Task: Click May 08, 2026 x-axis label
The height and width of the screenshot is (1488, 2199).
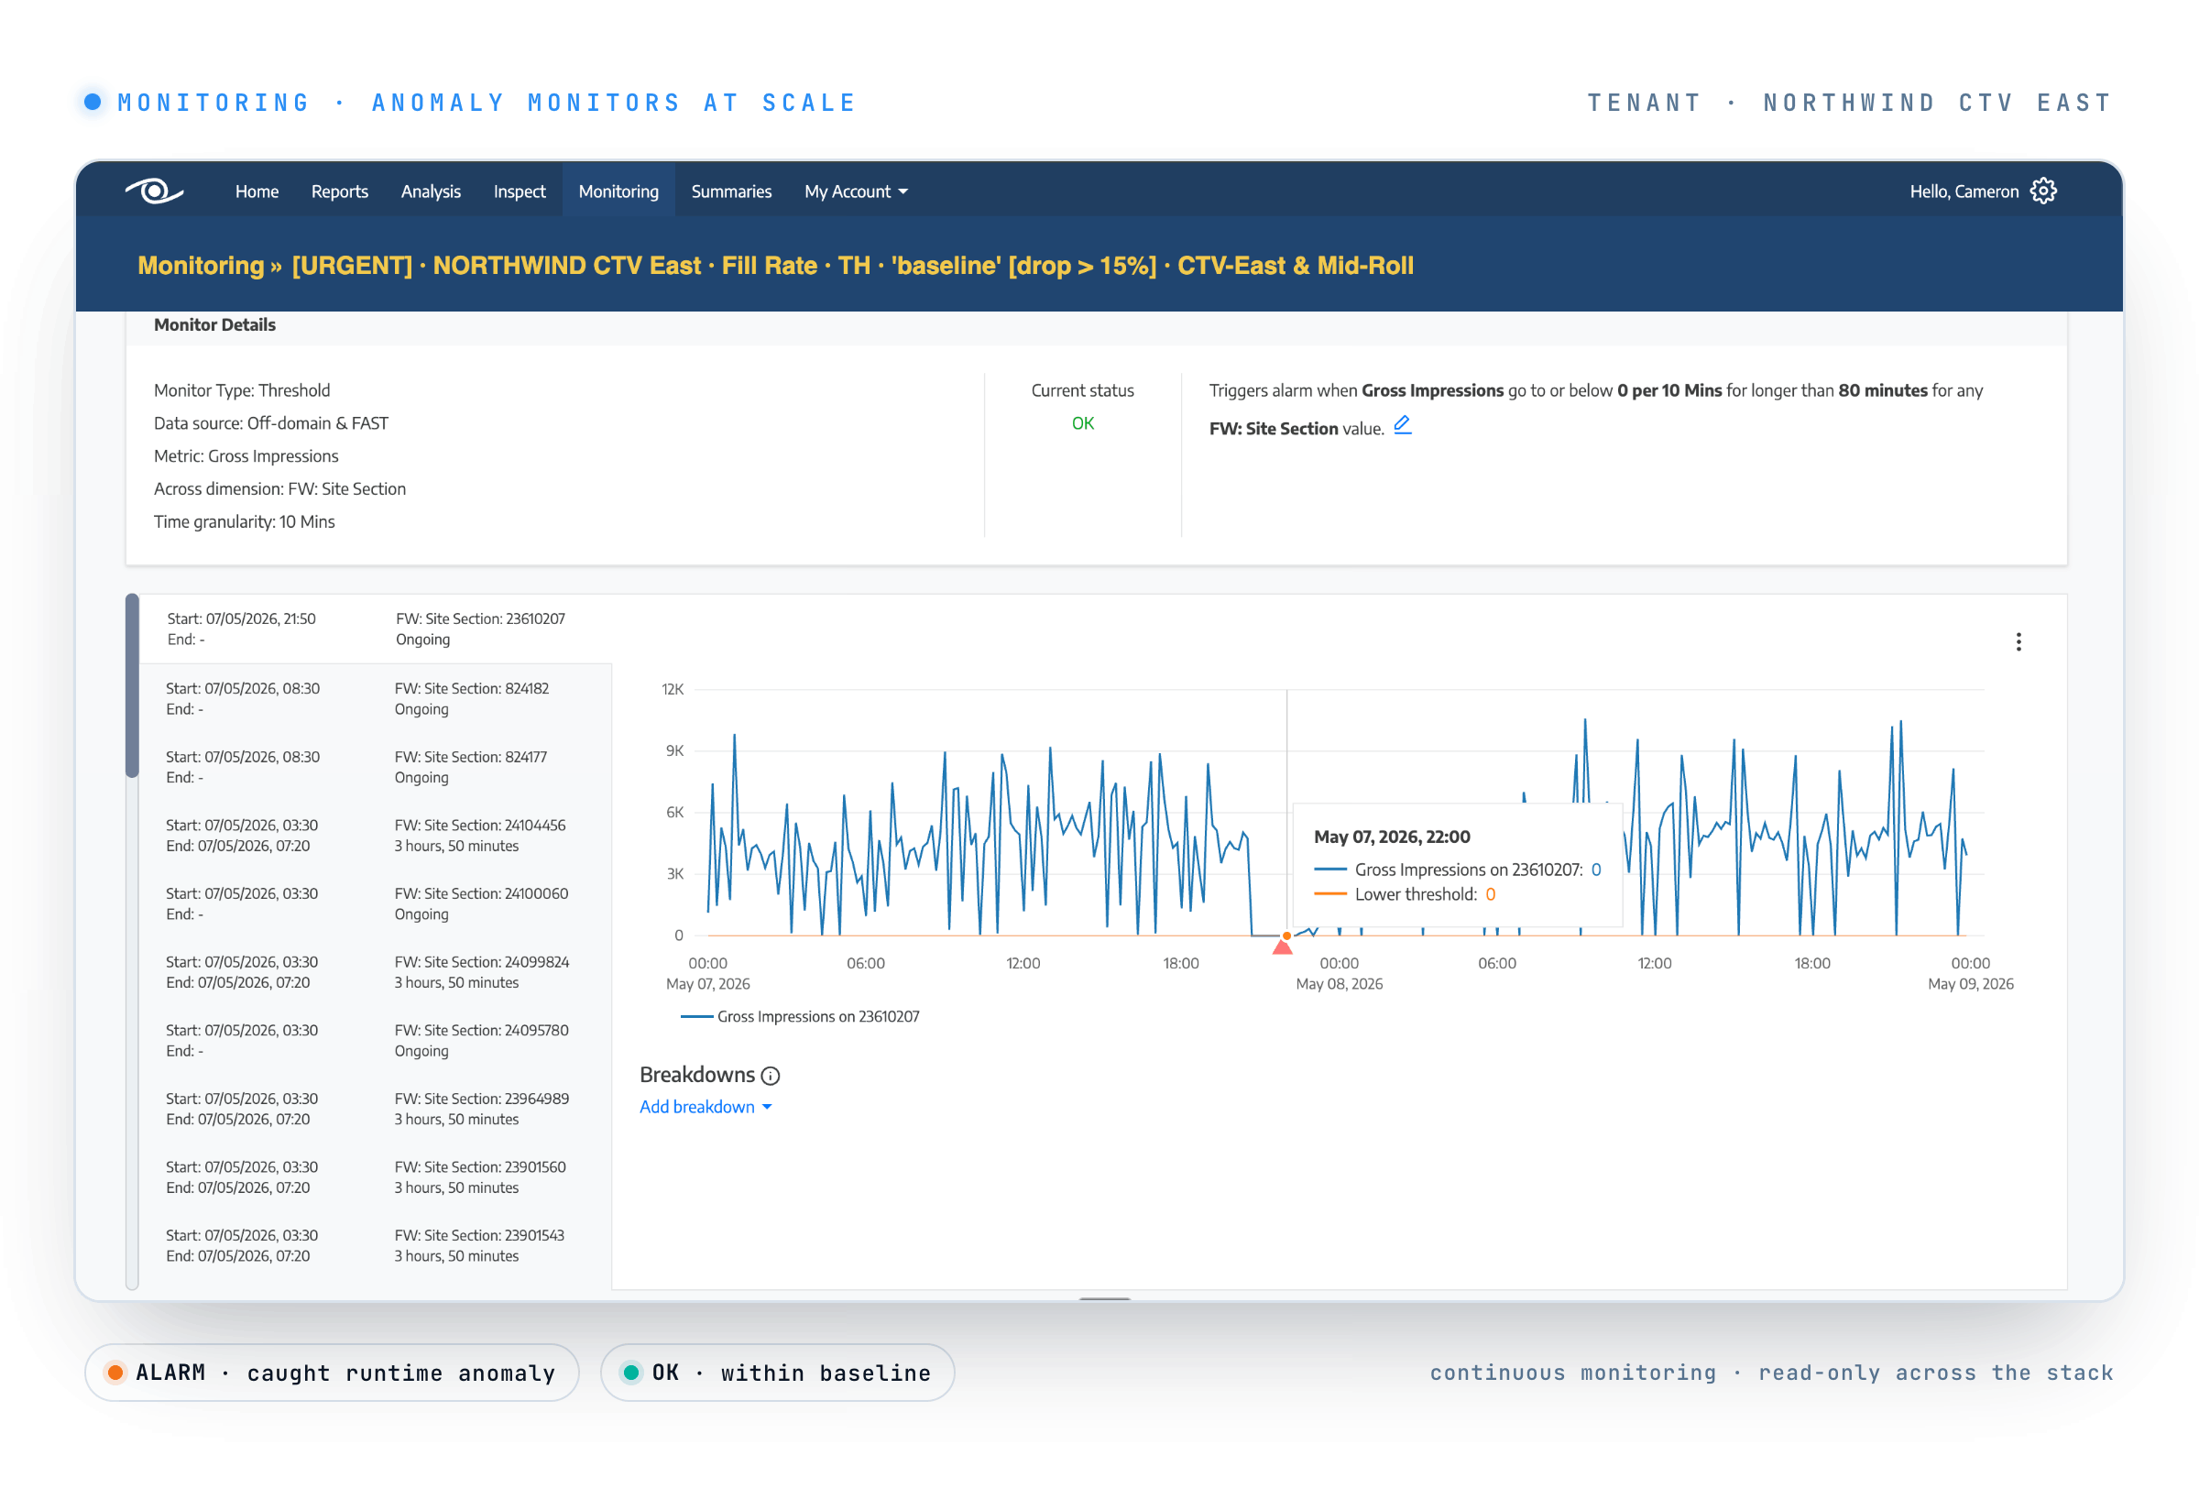Action: tap(1339, 984)
